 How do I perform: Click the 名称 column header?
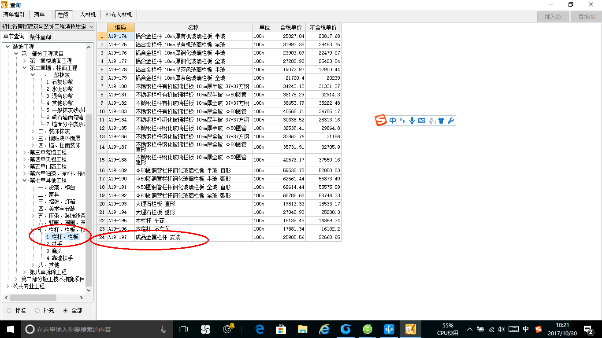193,27
